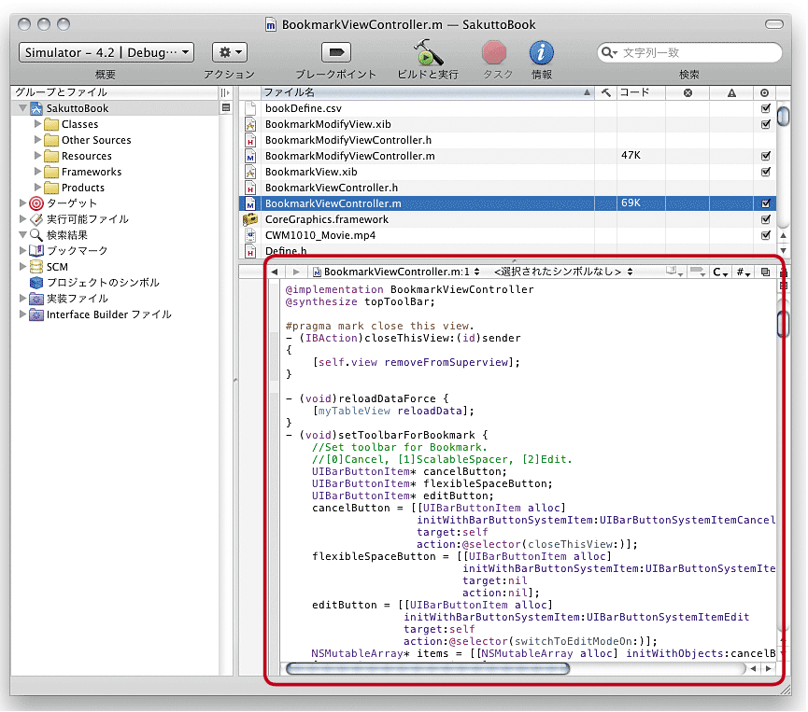Click the editor vertical scrollbar thumb
The width and height of the screenshot is (808, 712).
click(784, 323)
